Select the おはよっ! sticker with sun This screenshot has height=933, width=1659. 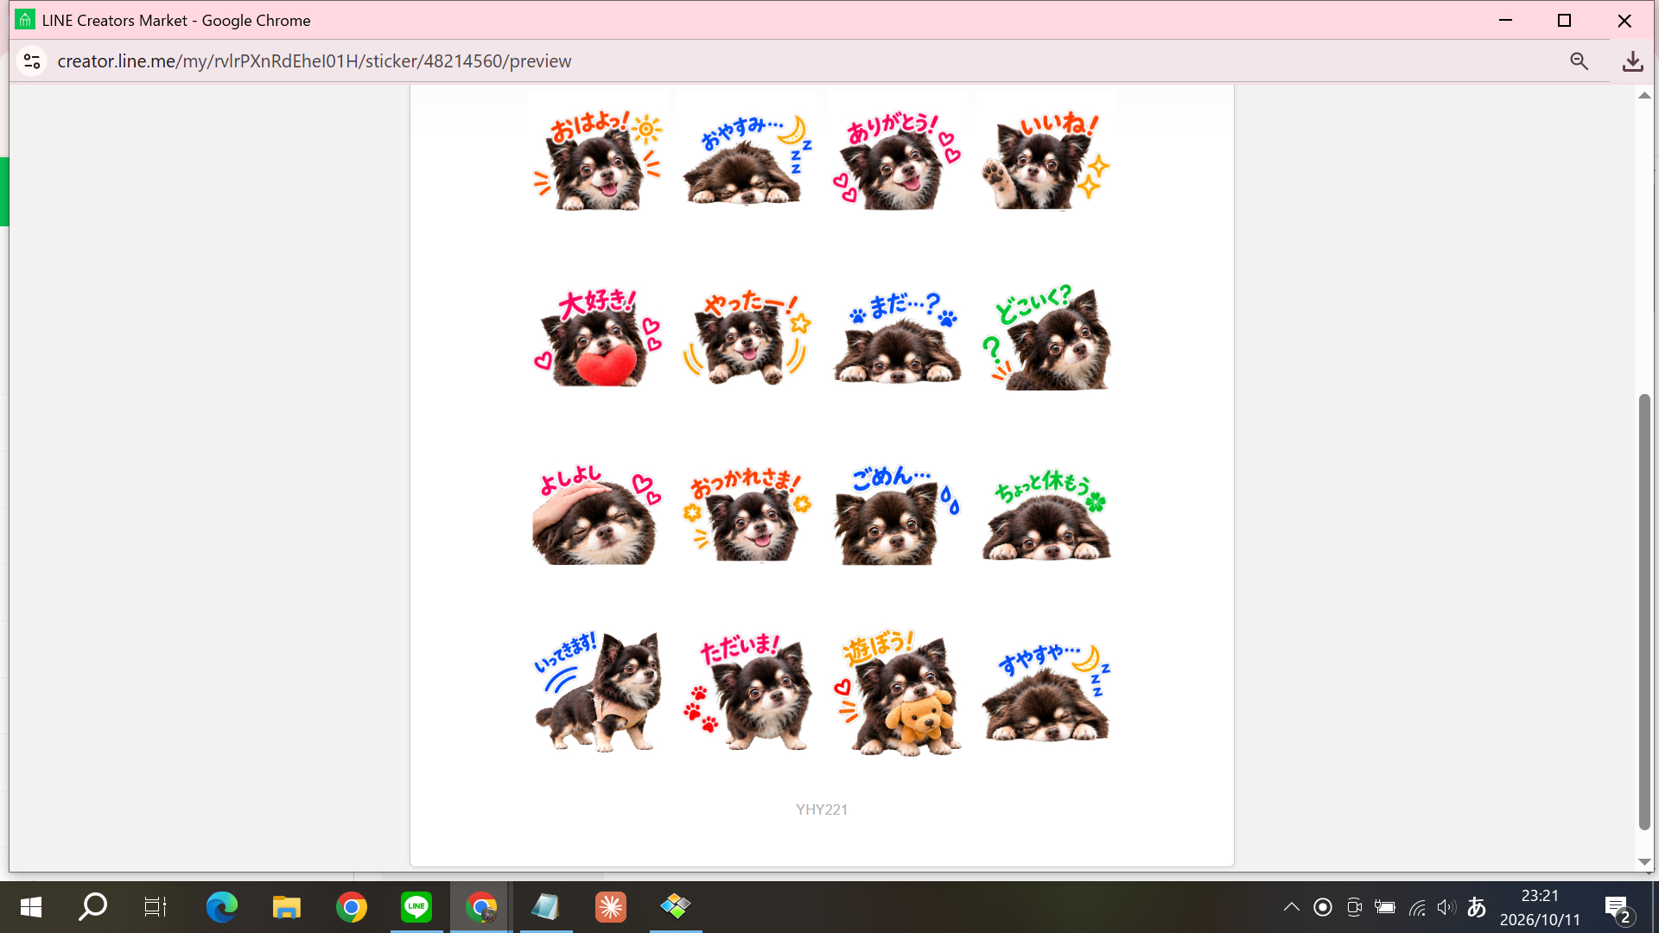tap(597, 161)
